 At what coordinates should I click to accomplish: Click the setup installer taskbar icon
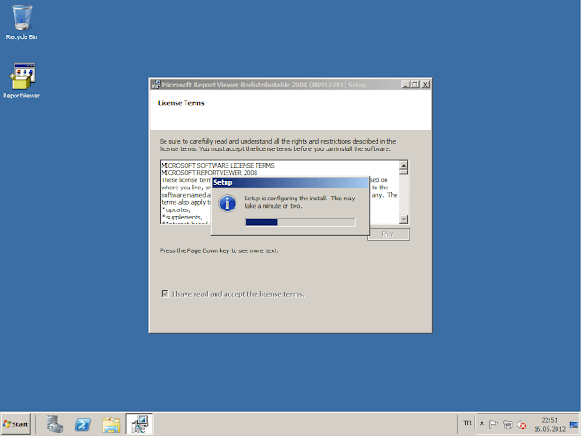coord(139,424)
